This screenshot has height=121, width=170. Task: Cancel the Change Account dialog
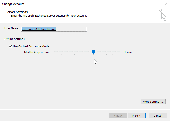(x=158, y=116)
